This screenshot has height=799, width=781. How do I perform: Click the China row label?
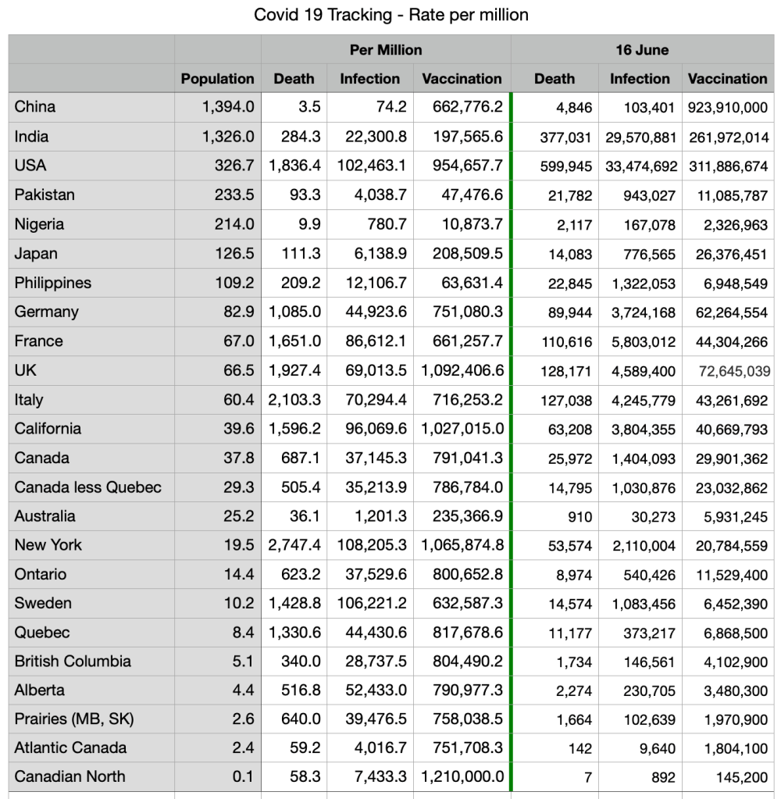click(35, 107)
